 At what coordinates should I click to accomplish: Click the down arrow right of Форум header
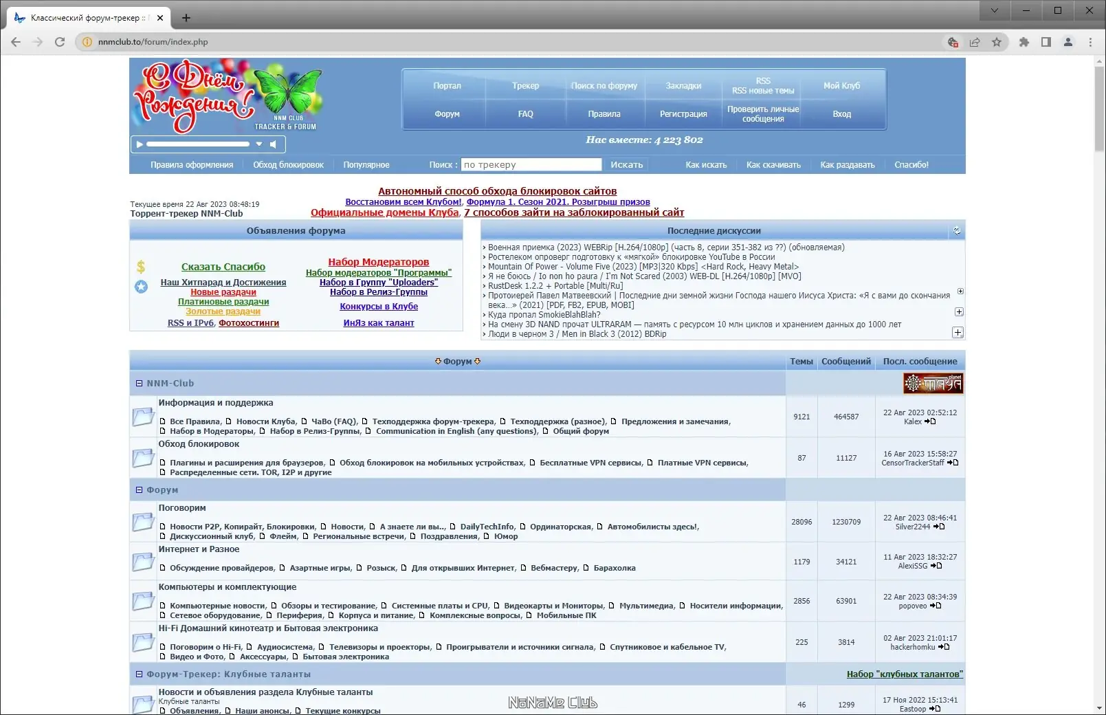point(478,362)
